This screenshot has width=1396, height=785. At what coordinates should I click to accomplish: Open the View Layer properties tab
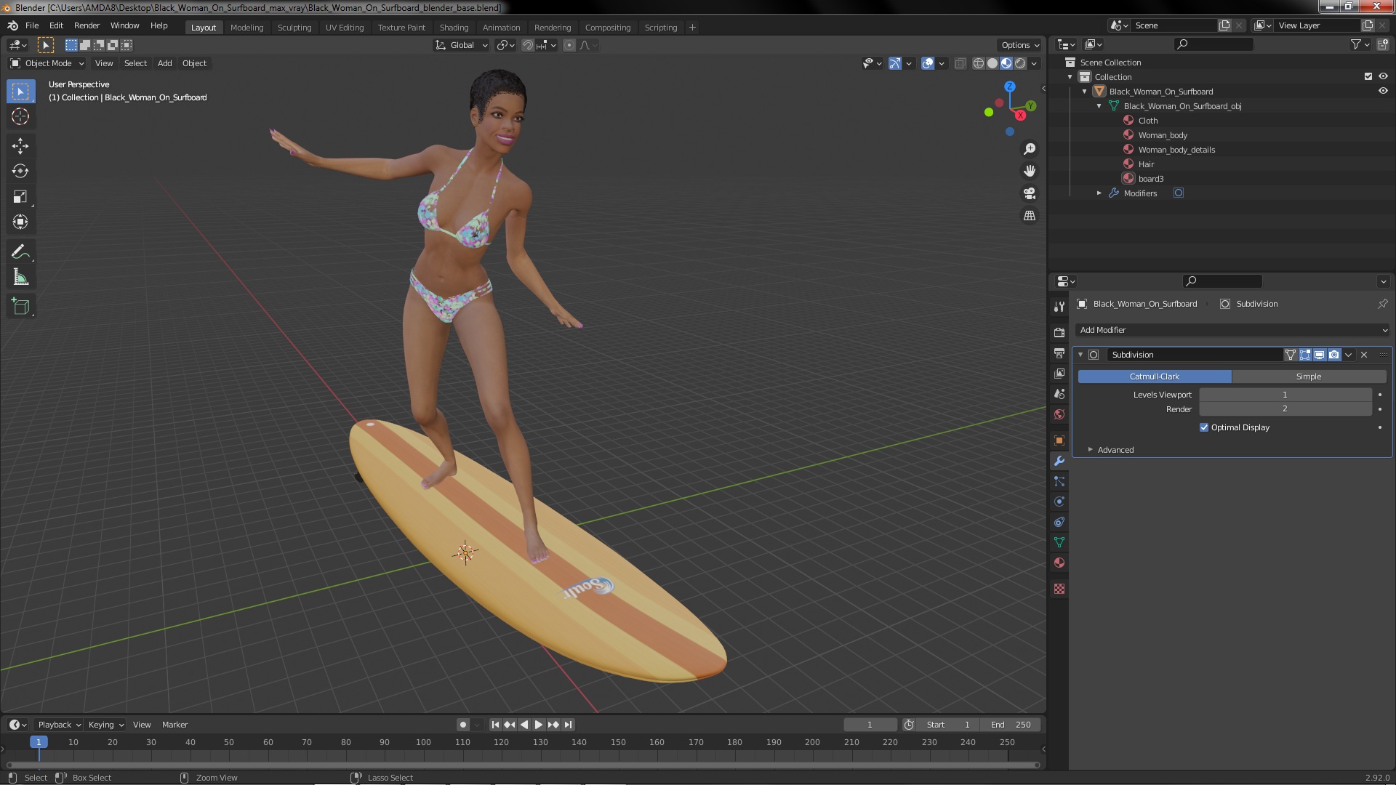click(x=1059, y=373)
